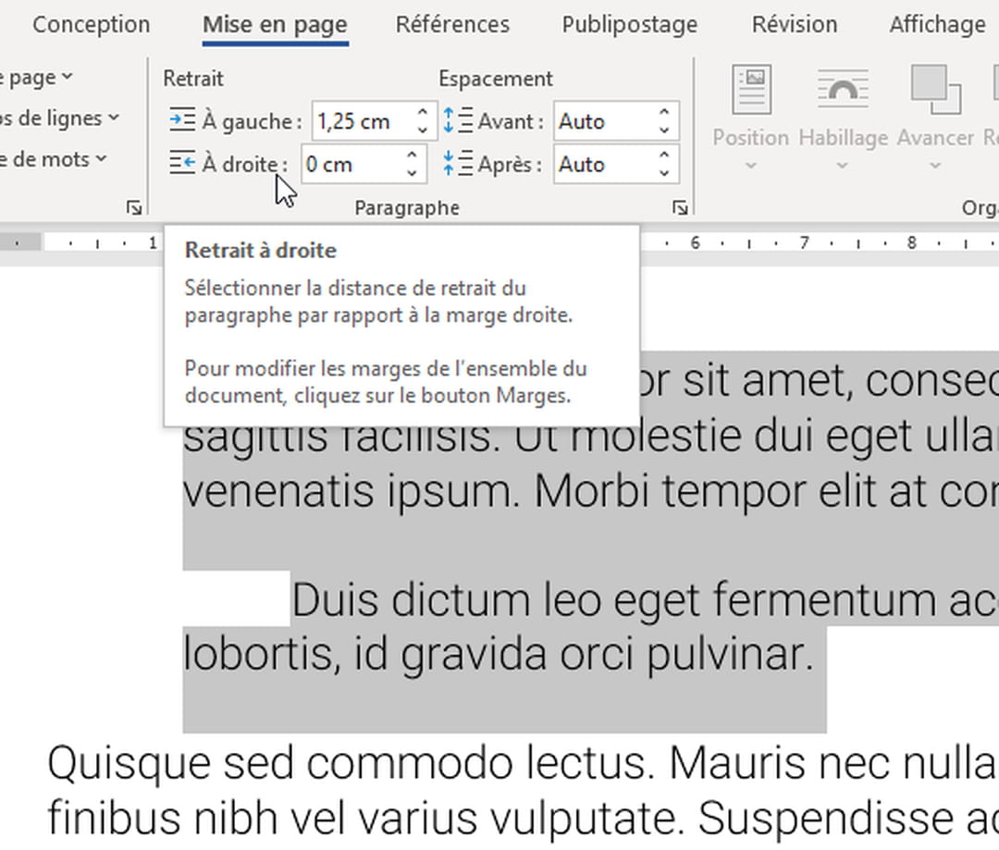The width and height of the screenshot is (999, 850).
Task: Decrease the À droite value with the down arrow
Action: tap(410, 172)
